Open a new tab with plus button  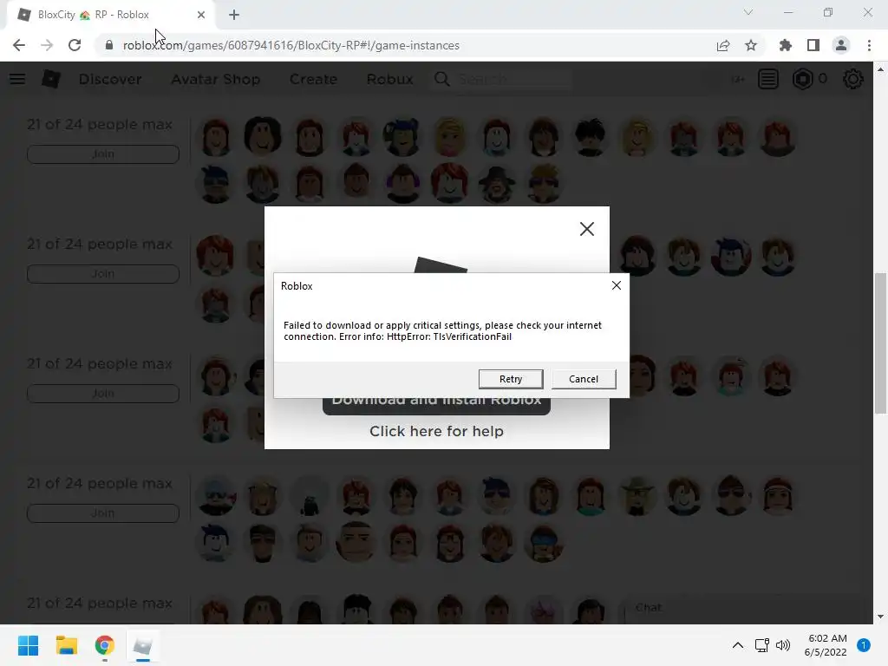click(x=234, y=15)
